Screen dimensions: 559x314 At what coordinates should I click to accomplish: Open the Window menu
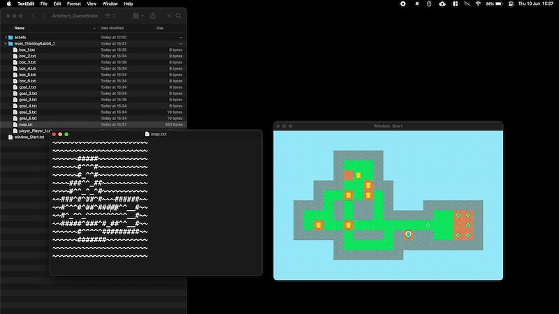(x=110, y=3)
